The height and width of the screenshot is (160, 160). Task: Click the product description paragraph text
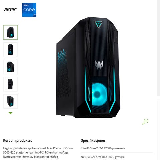(x=38, y=154)
